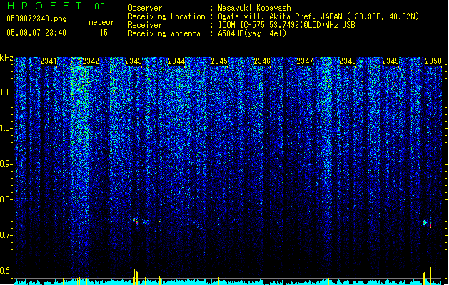Click the 2345 time marker
This screenshot has height=285, width=449.
[219, 61]
